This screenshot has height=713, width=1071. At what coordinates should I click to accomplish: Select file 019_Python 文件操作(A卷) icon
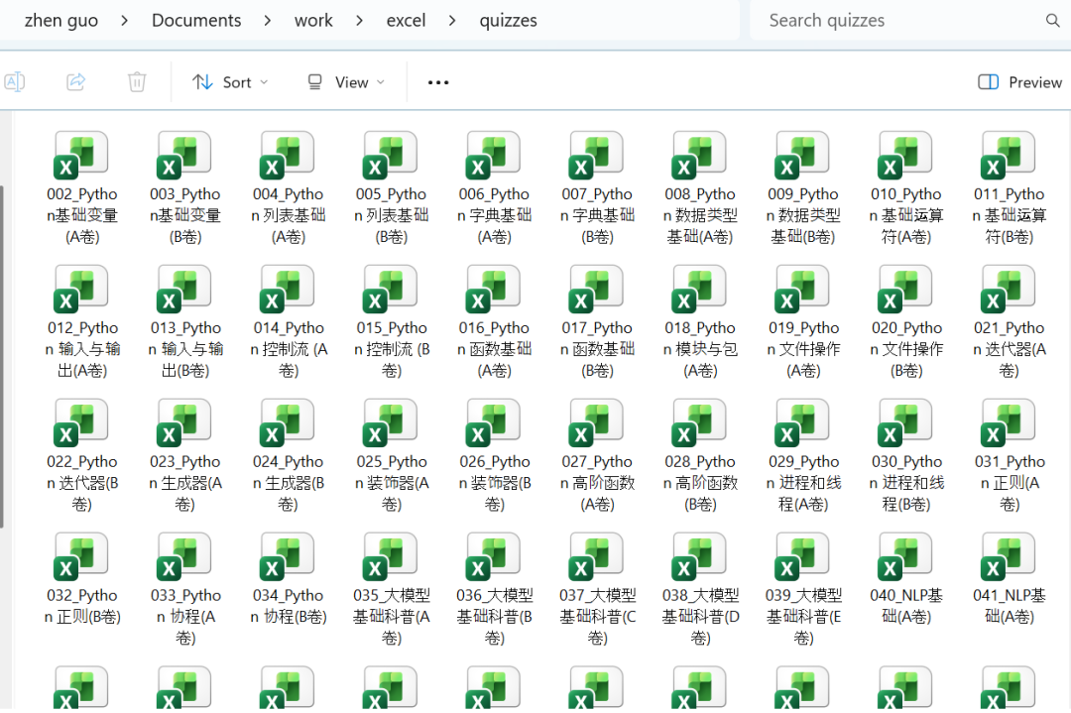pos(803,291)
